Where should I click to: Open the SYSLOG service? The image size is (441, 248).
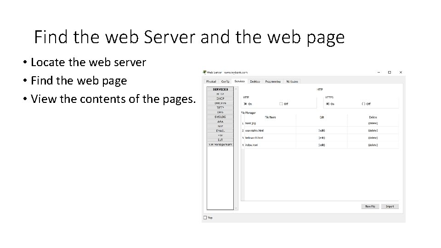(220, 117)
